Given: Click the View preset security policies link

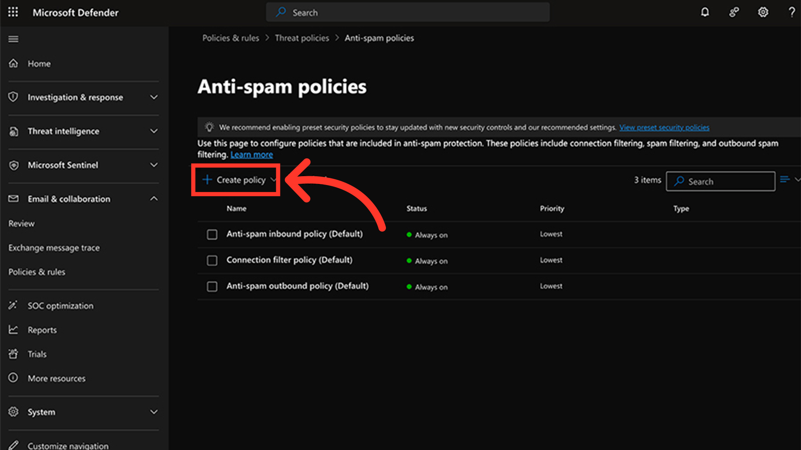Looking at the screenshot, I should (x=664, y=127).
